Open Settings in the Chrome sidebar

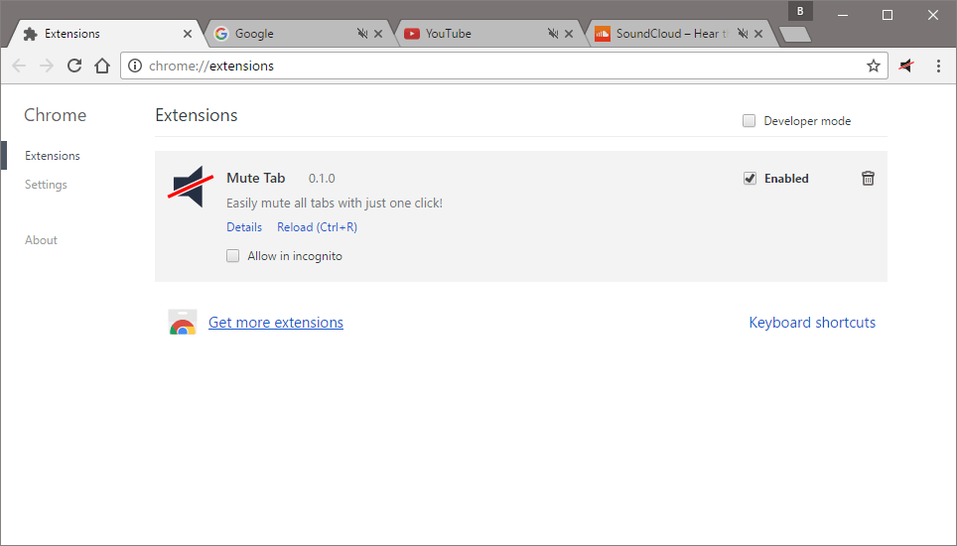coord(46,185)
